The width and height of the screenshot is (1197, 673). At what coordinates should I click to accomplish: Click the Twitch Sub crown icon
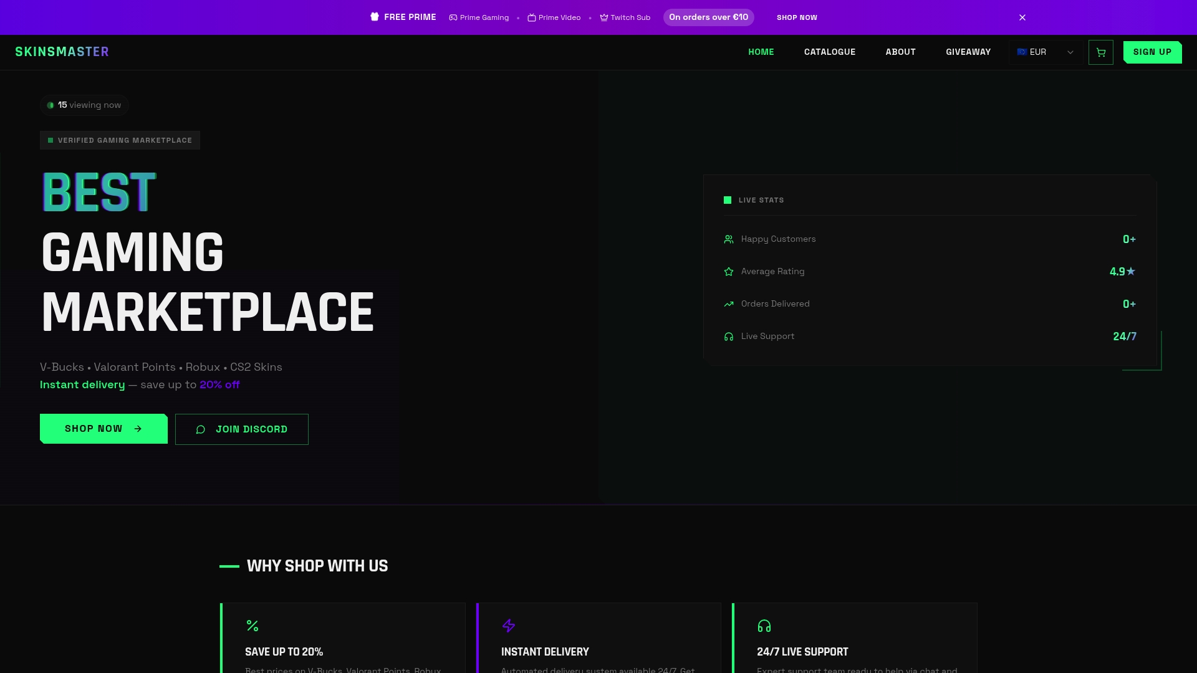pyautogui.click(x=603, y=17)
